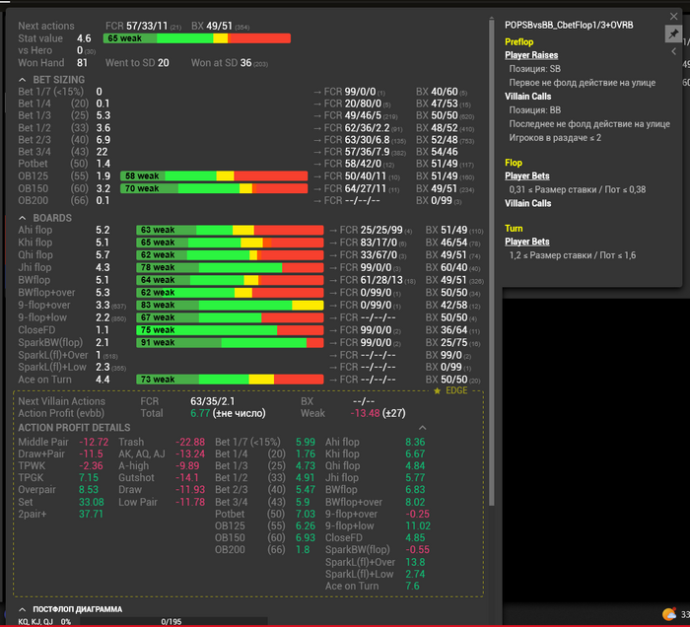The image size is (690, 627).
Task: Click the 2pair+ profit value 37.71
Action: [91, 514]
